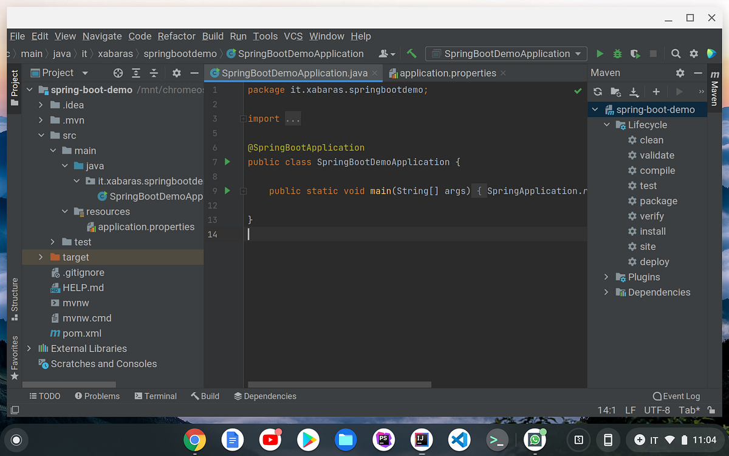Hide the Maven tool window
This screenshot has width=729, height=456.
click(697, 73)
